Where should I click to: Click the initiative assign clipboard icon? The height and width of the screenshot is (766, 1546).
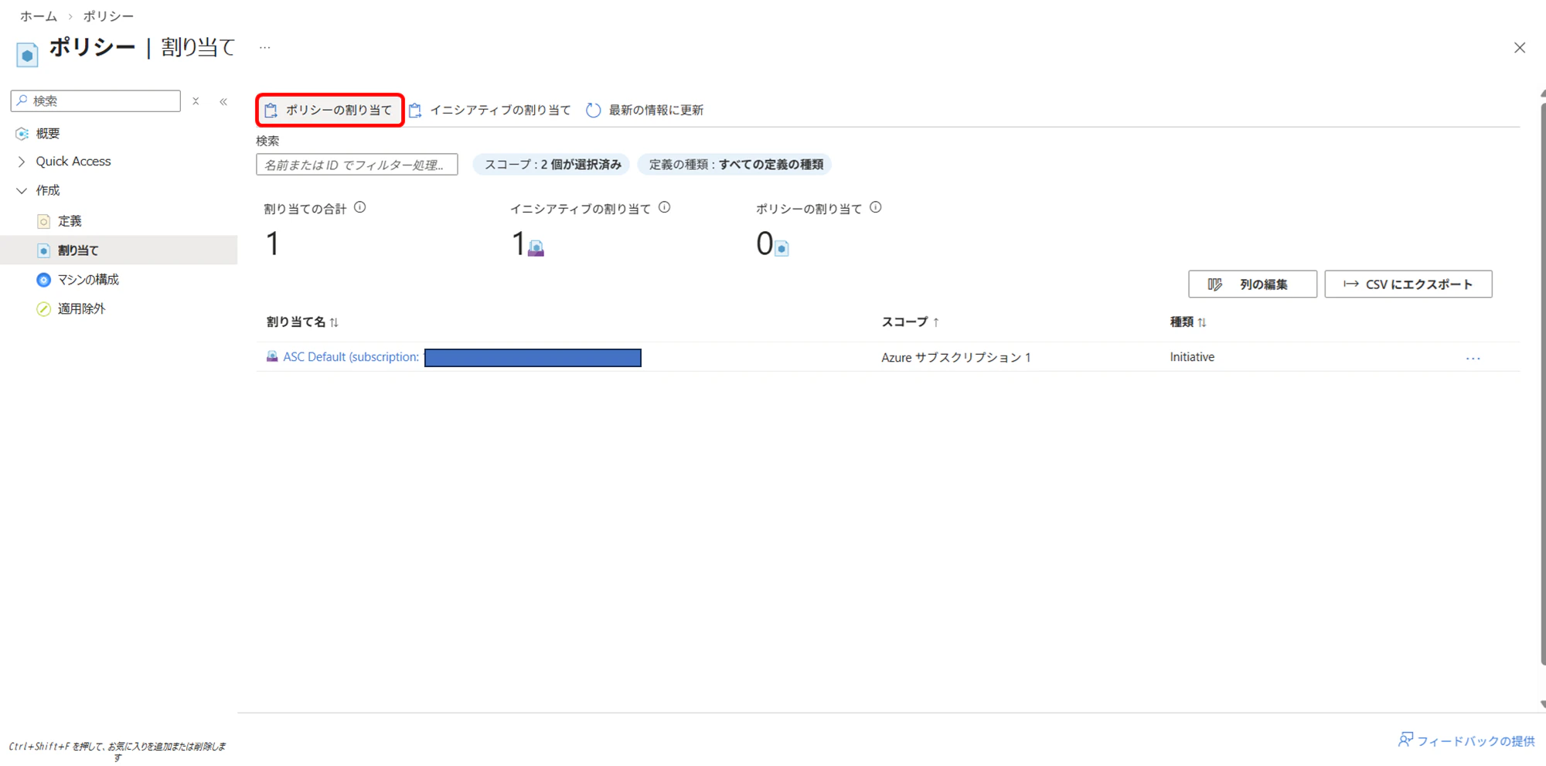coord(415,111)
